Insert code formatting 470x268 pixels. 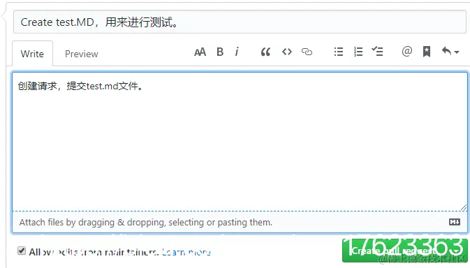pyautogui.click(x=287, y=52)
